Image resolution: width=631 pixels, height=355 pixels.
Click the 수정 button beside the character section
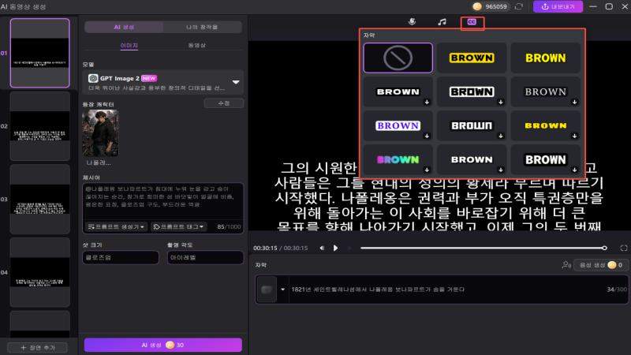click(x=224, y=103)
